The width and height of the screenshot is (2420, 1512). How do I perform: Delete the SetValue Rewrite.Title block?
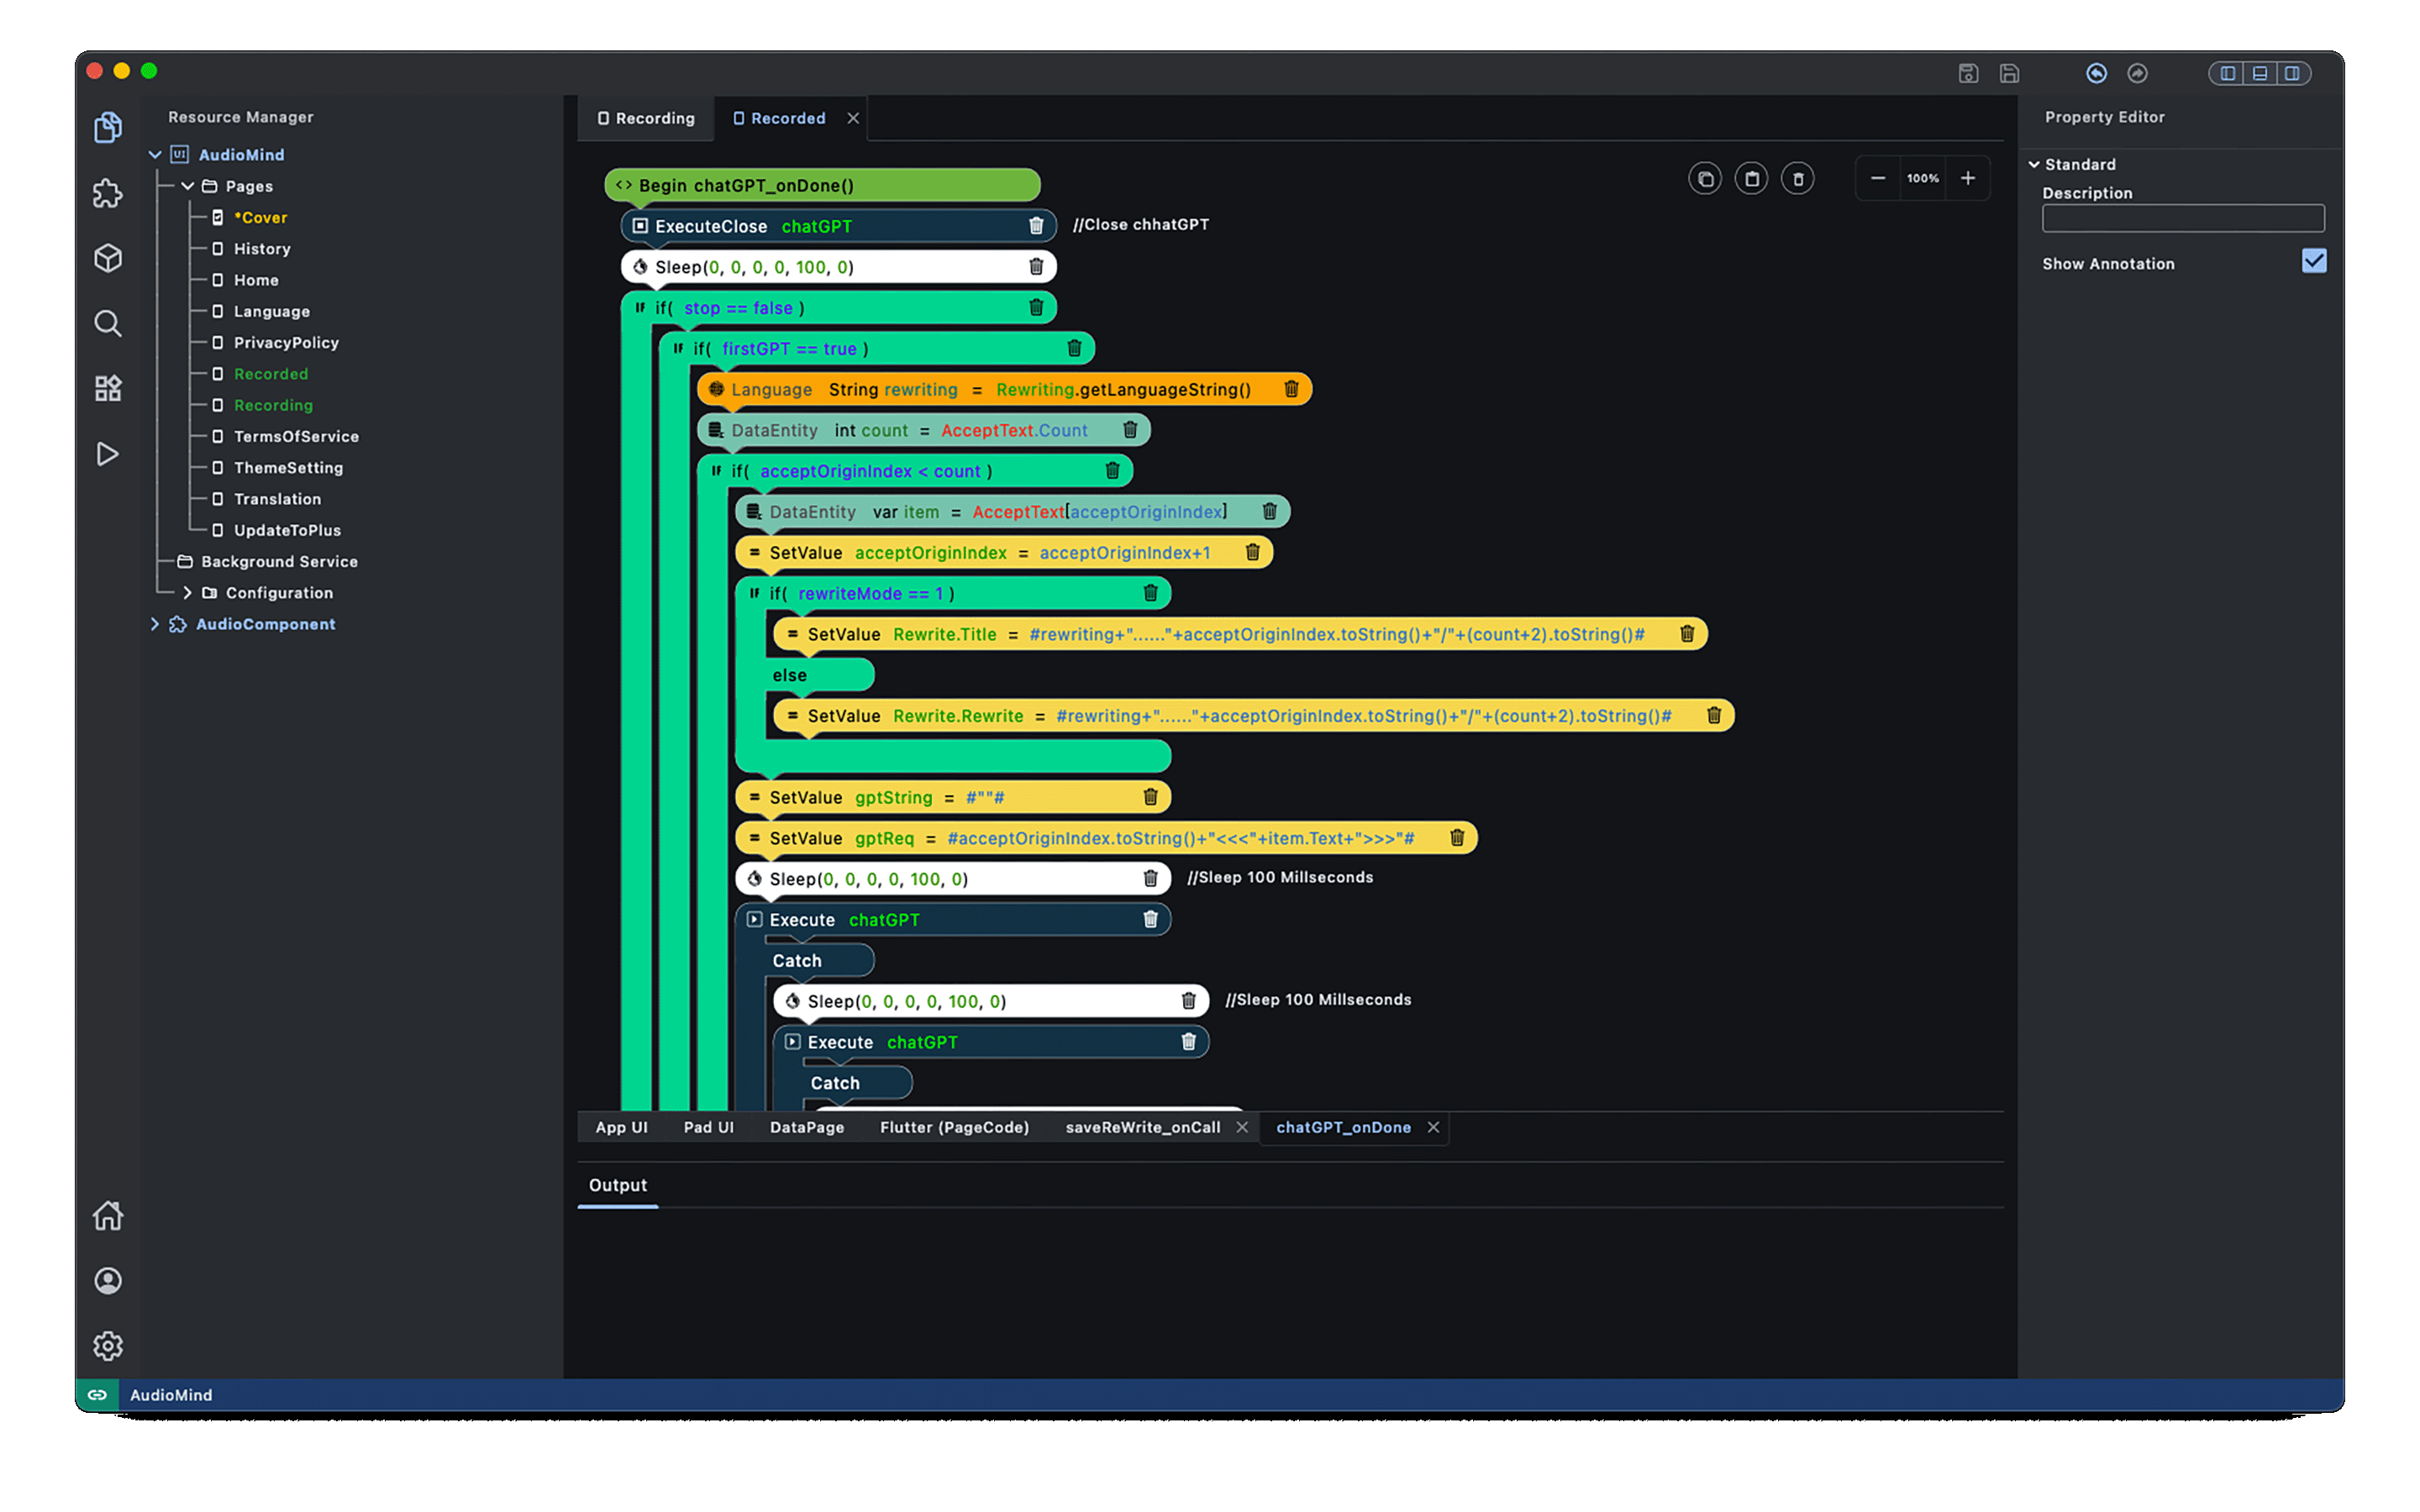point(1687,634)
